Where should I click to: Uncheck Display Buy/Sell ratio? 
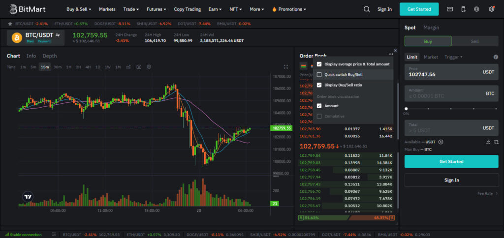point(319,85)
